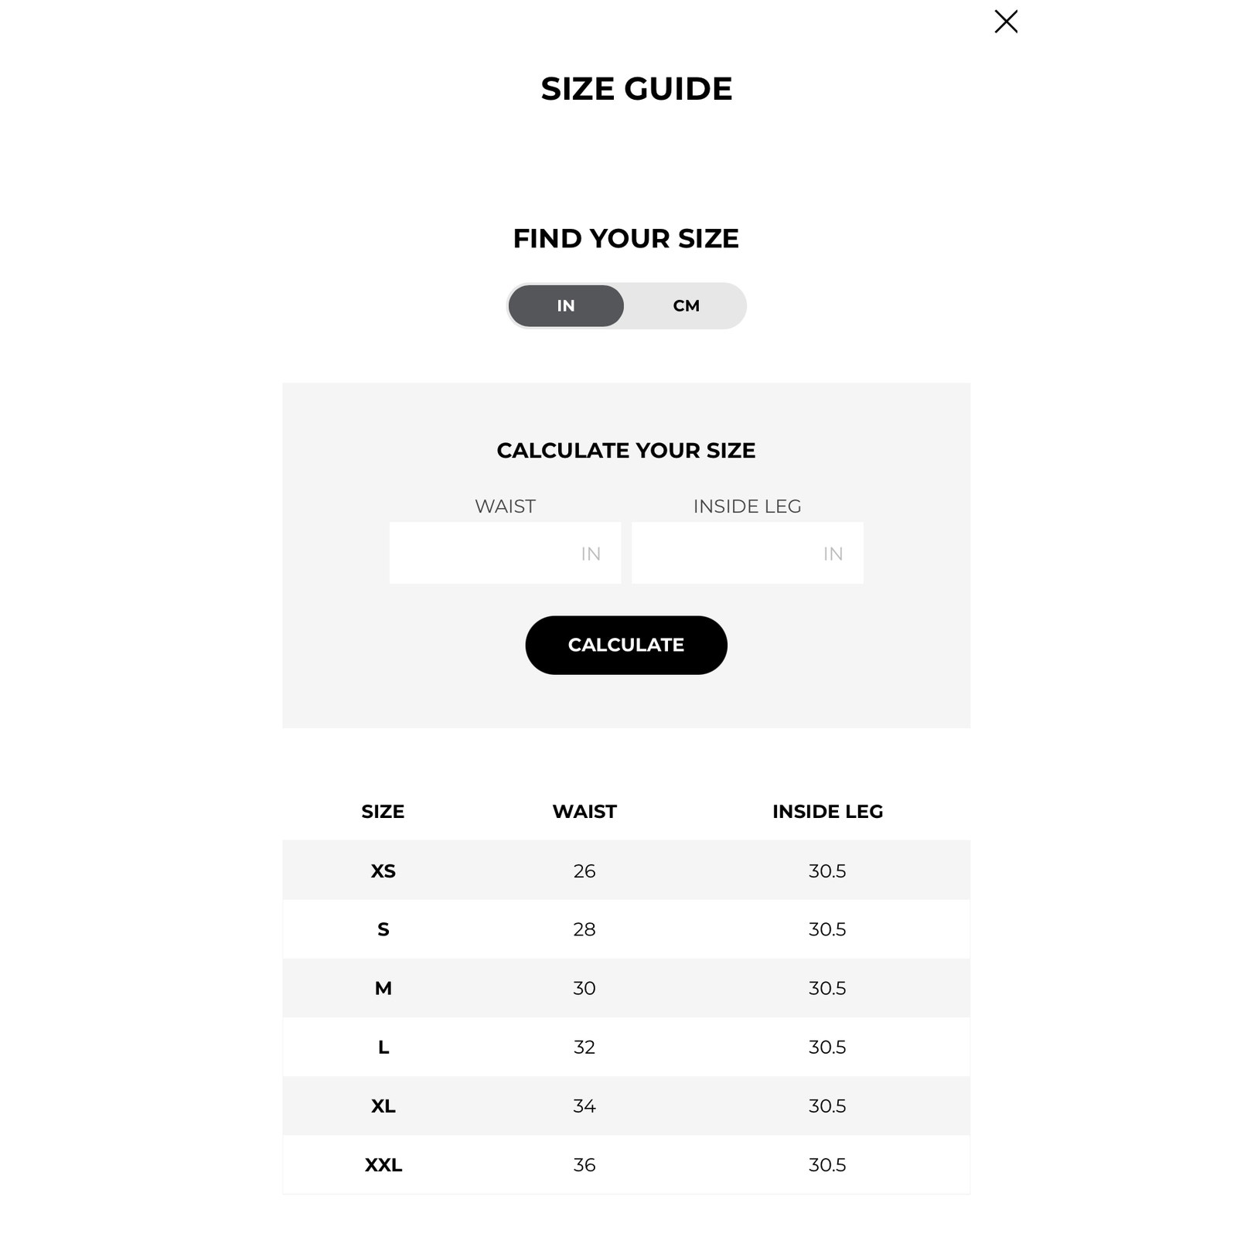Viewport: 1237px width, 1237px height.
Task: Click the WAIST column header in table
Action: [584, 812]
